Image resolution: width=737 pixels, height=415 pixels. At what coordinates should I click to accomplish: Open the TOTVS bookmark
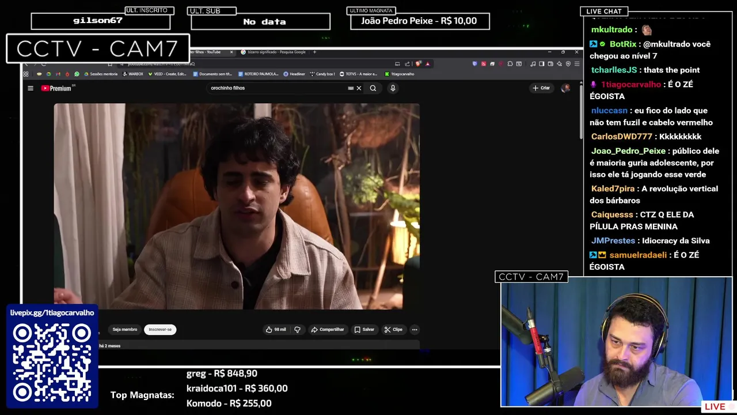coord(359,74)
